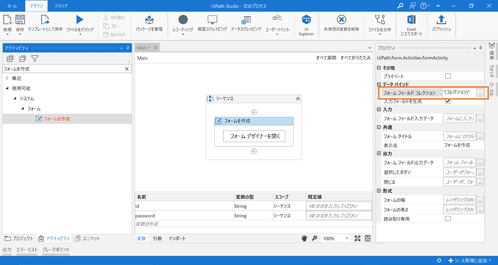Open the Snippets (スニペット) panel tab

(x=88, y=239)
